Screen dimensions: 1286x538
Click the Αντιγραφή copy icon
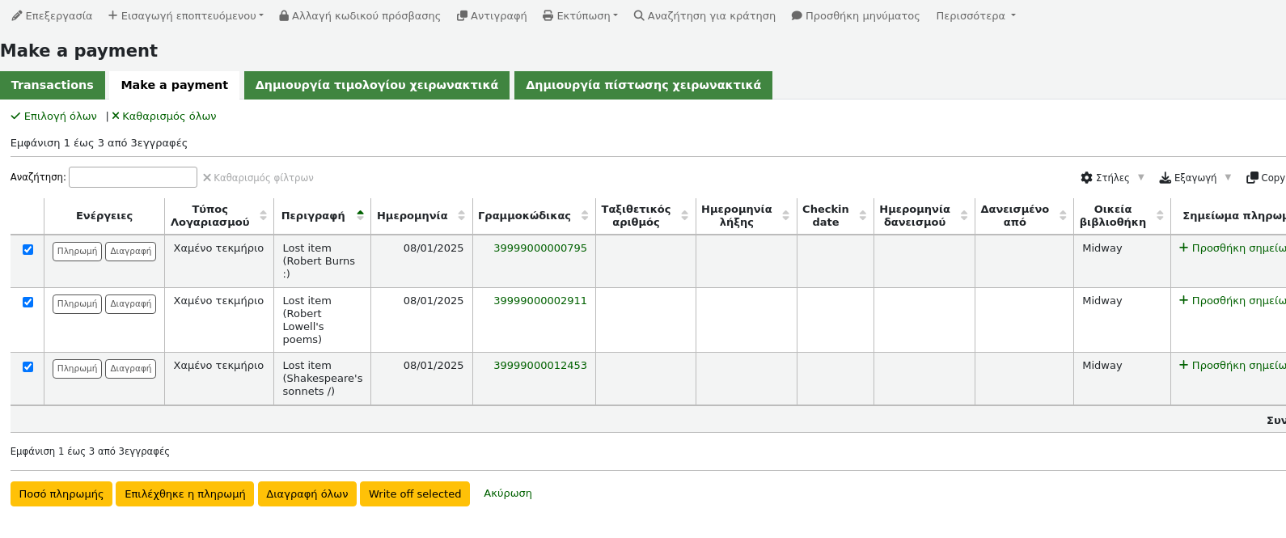tap(462, 15)
